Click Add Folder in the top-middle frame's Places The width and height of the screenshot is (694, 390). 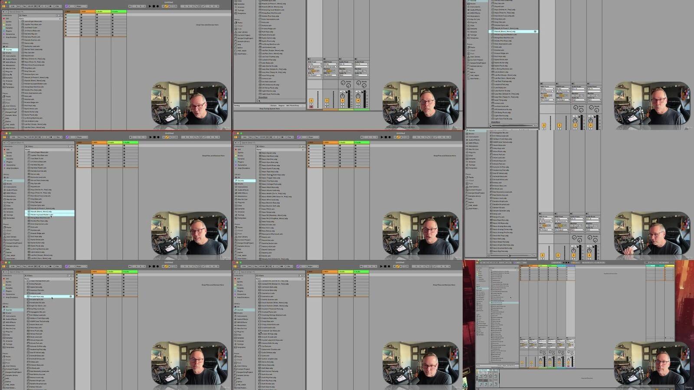(242, 54)
